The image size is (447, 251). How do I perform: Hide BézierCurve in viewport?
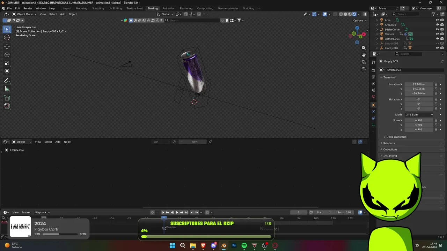point(437,29)
